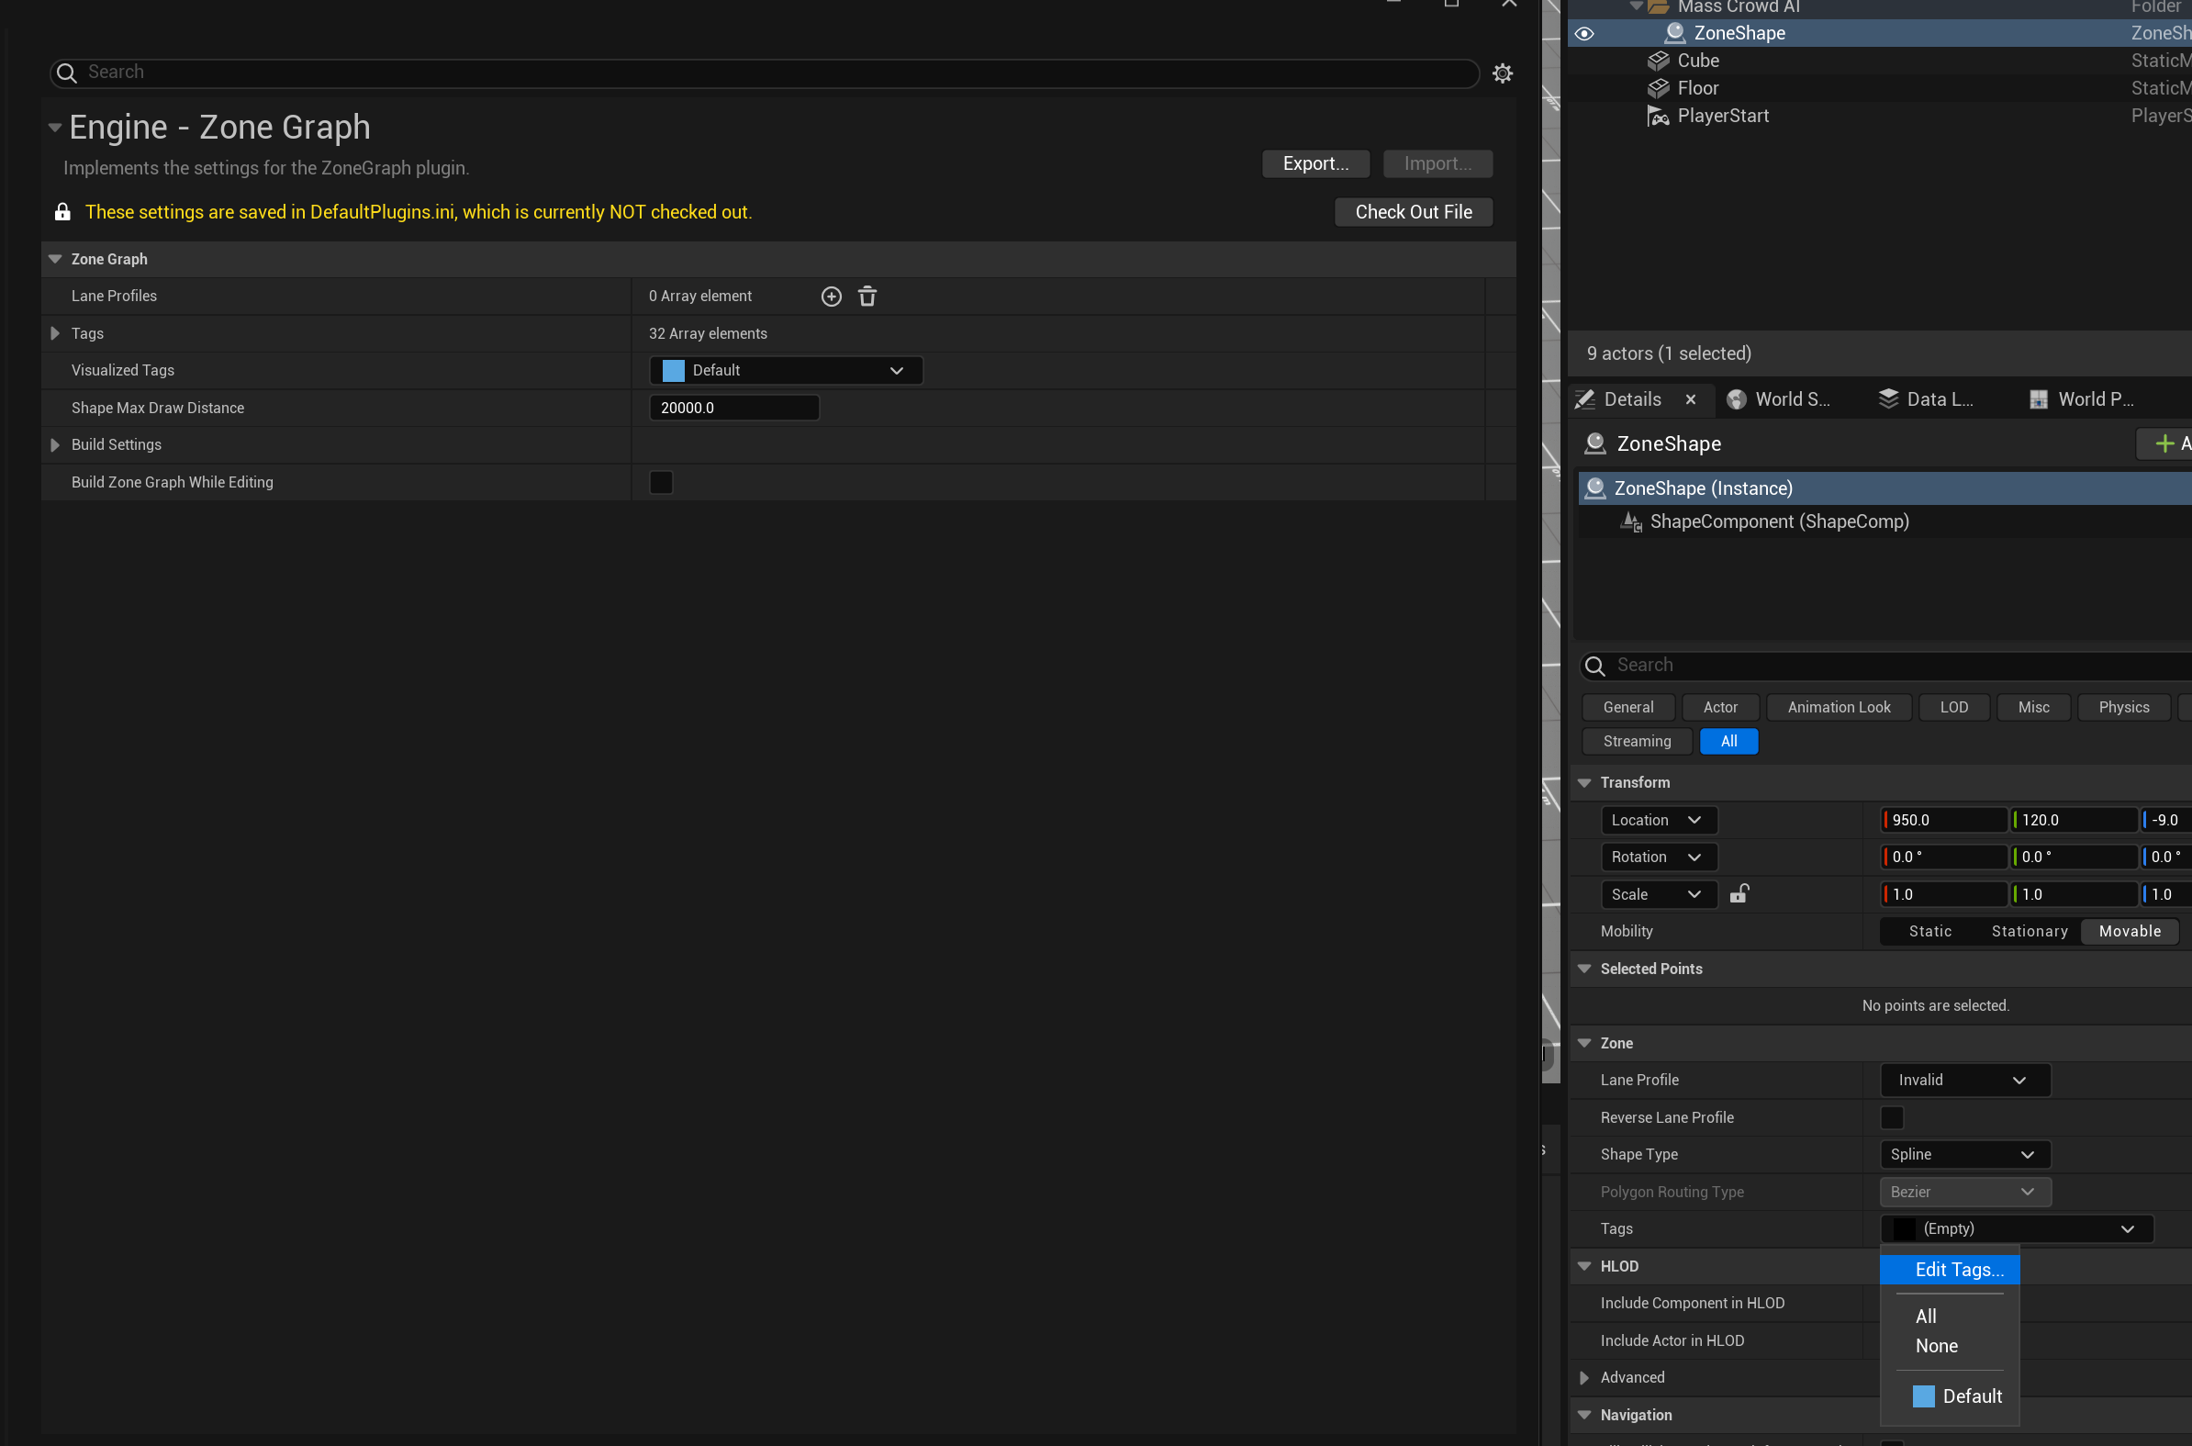Switch to the World Settings tab

(1779, 399)
